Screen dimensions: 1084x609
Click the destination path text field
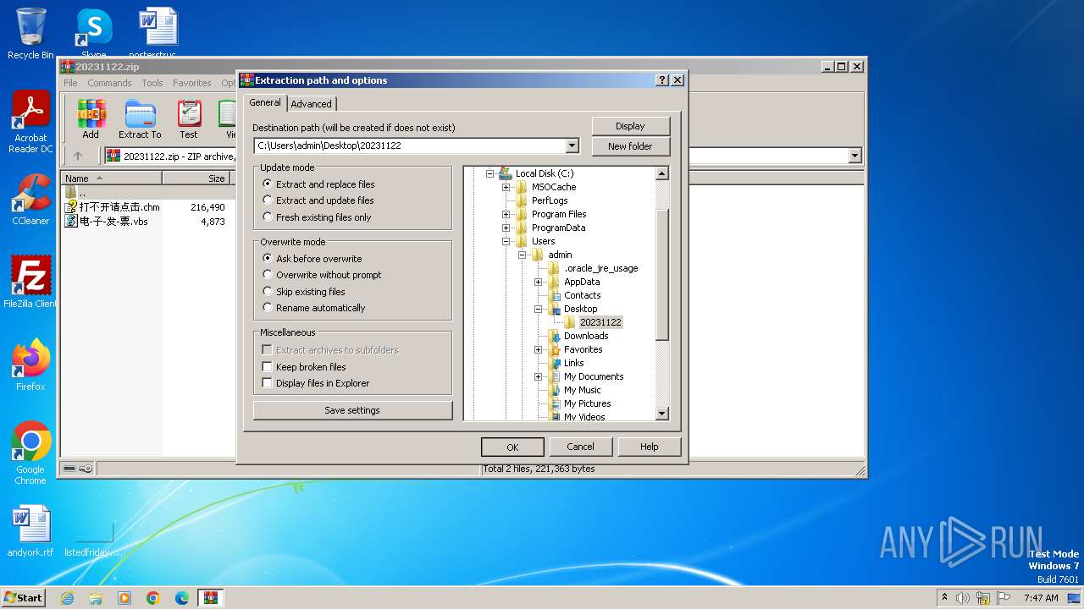(410, 145)
